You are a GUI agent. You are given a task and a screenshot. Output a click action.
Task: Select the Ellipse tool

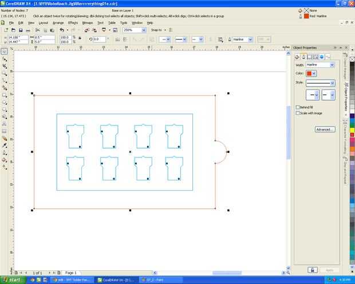(x=5, y=102)
